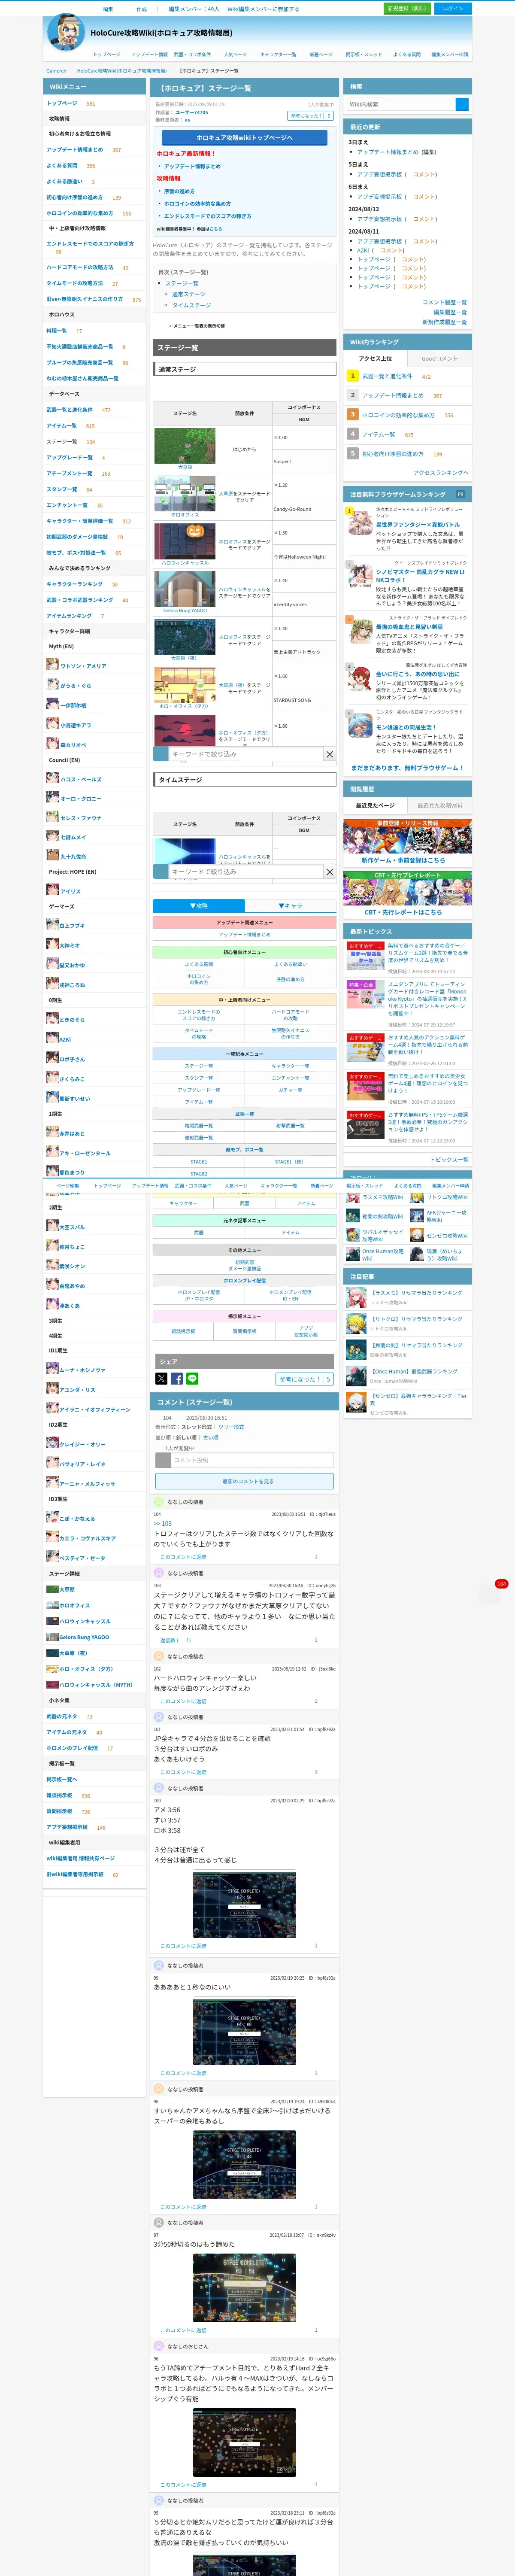Click the PR badge in browser game ranking
515x2576 pixels.
[x=460, y=494]
